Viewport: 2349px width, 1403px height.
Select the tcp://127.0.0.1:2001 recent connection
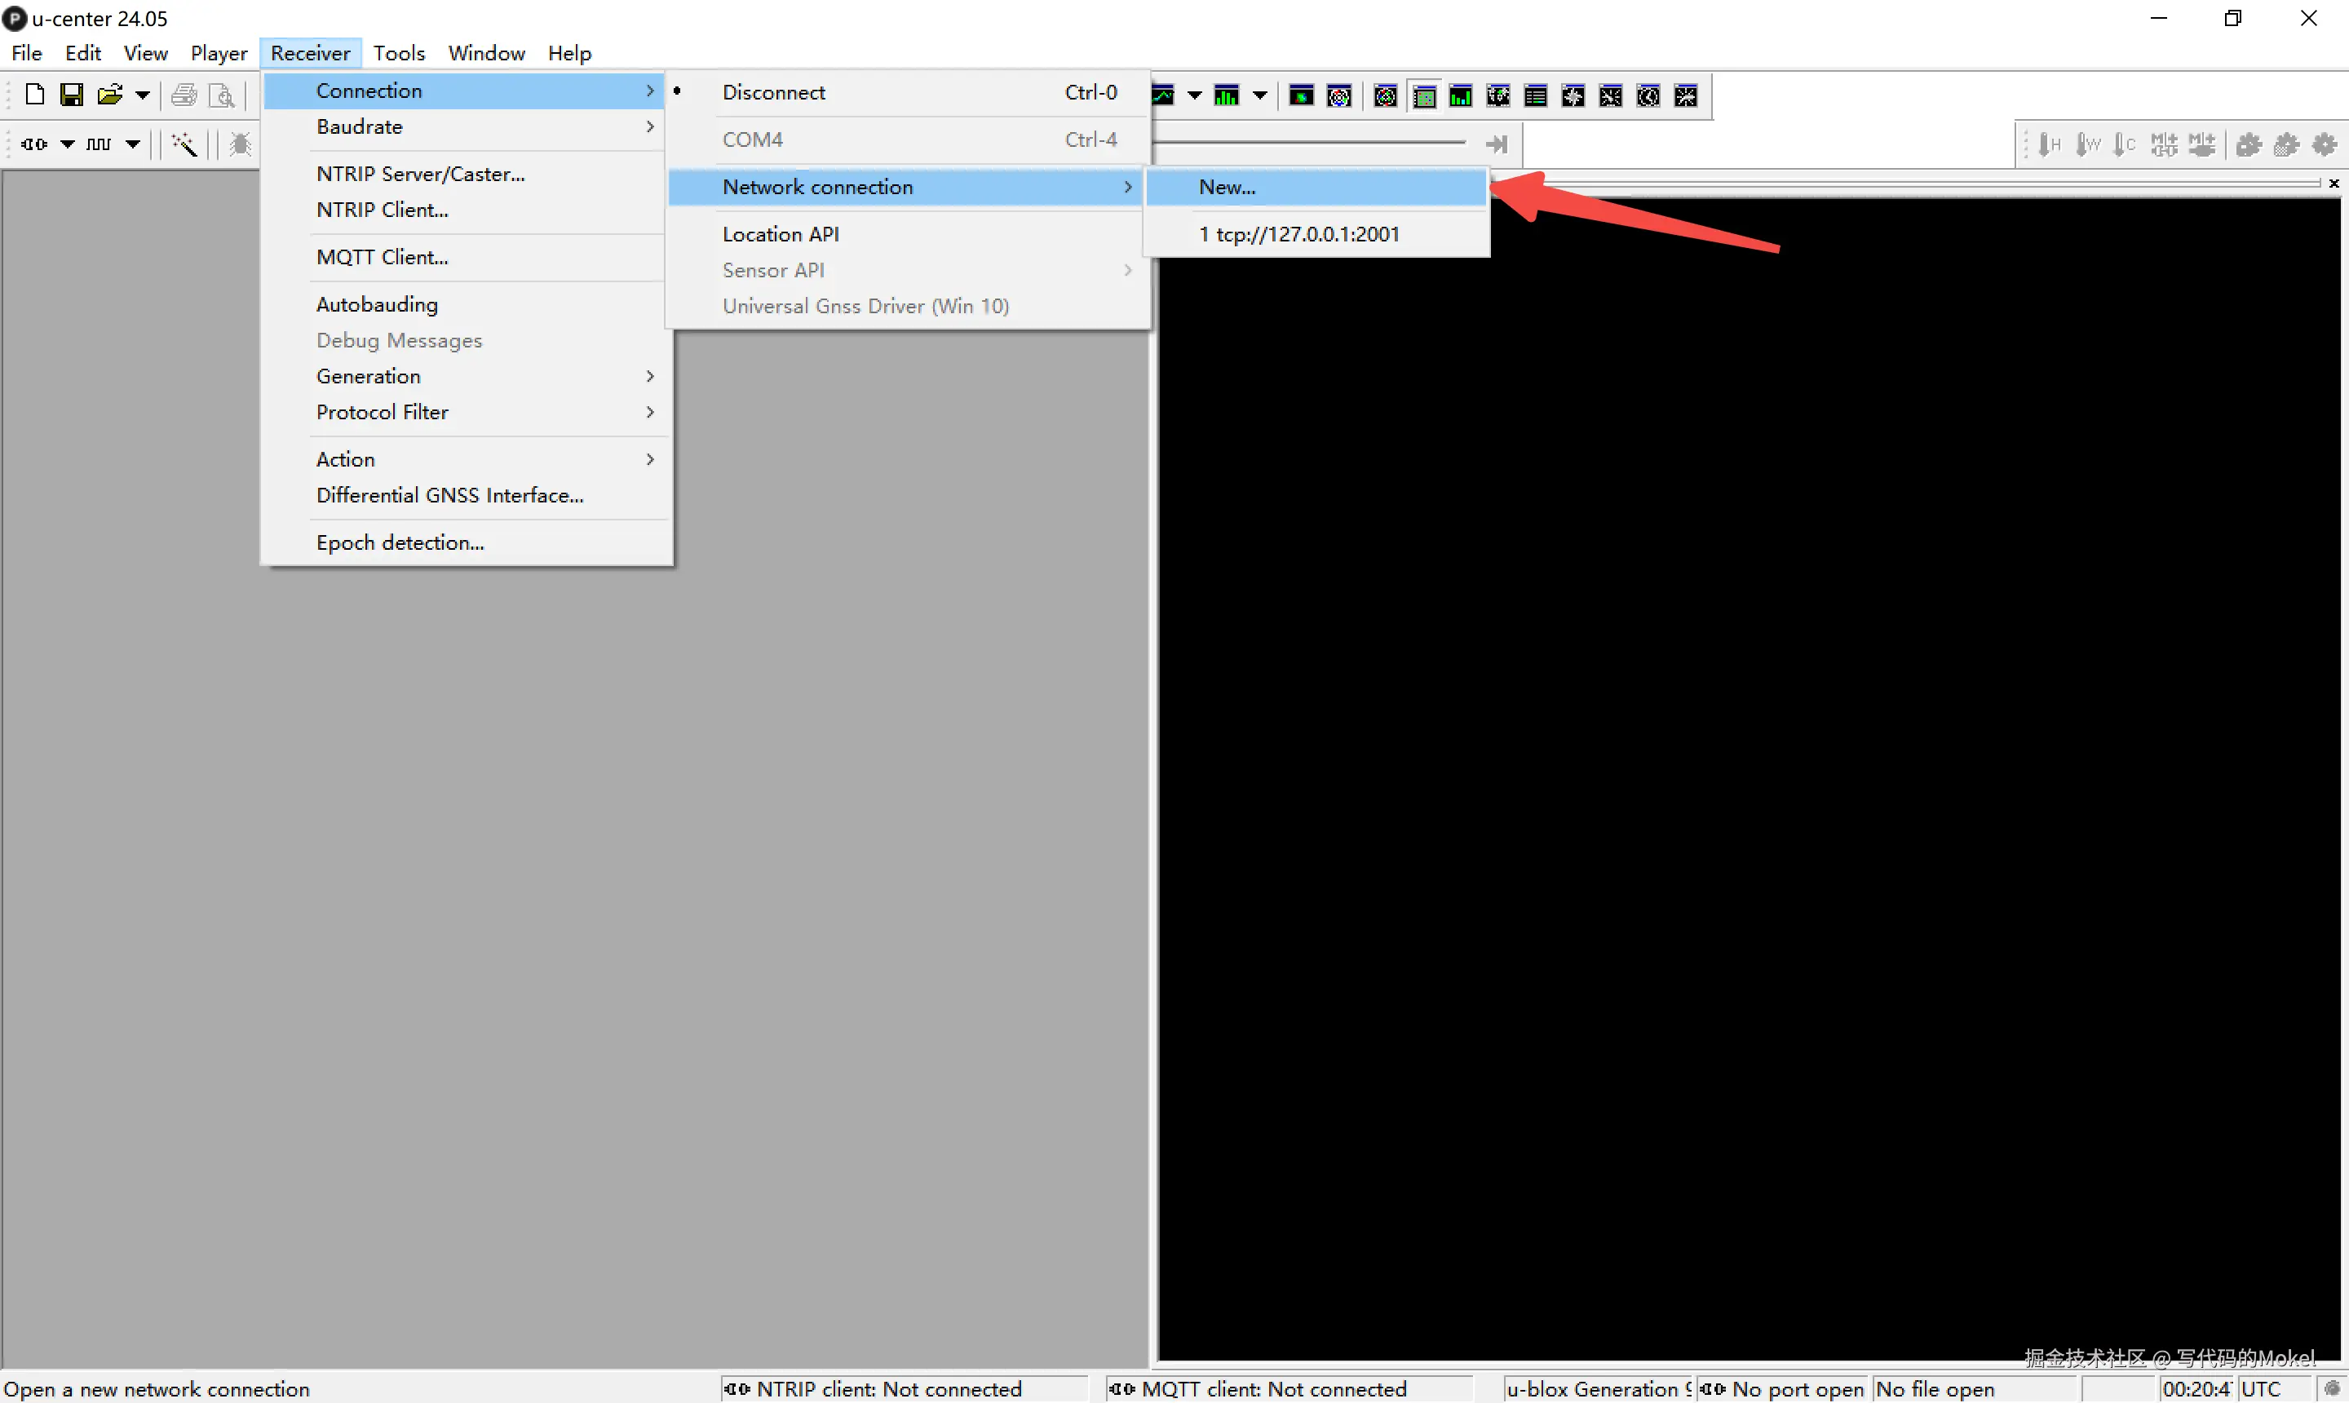coord(1298,234)
